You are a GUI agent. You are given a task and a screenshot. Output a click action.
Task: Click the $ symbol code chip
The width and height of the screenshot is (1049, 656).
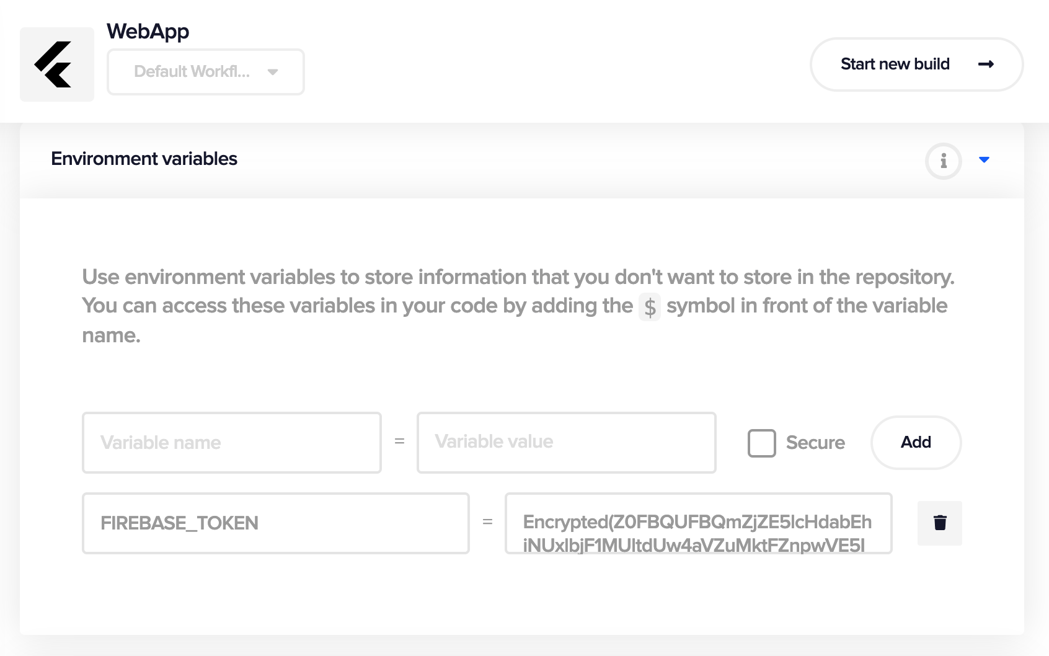[x=650, y=307]
